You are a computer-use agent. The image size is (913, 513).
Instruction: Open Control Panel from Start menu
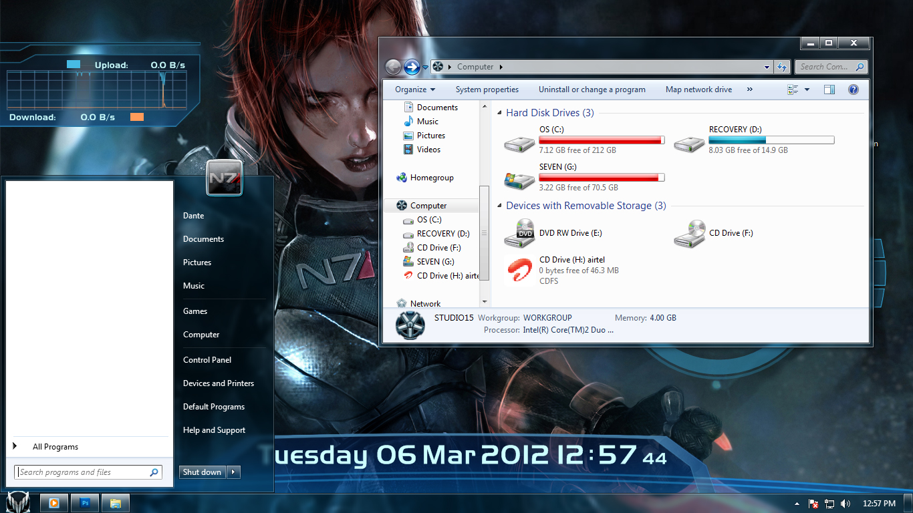click(x=207, y=360)
